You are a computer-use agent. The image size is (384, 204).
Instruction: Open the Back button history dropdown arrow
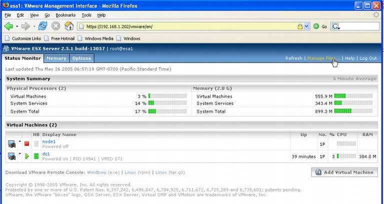17,26
